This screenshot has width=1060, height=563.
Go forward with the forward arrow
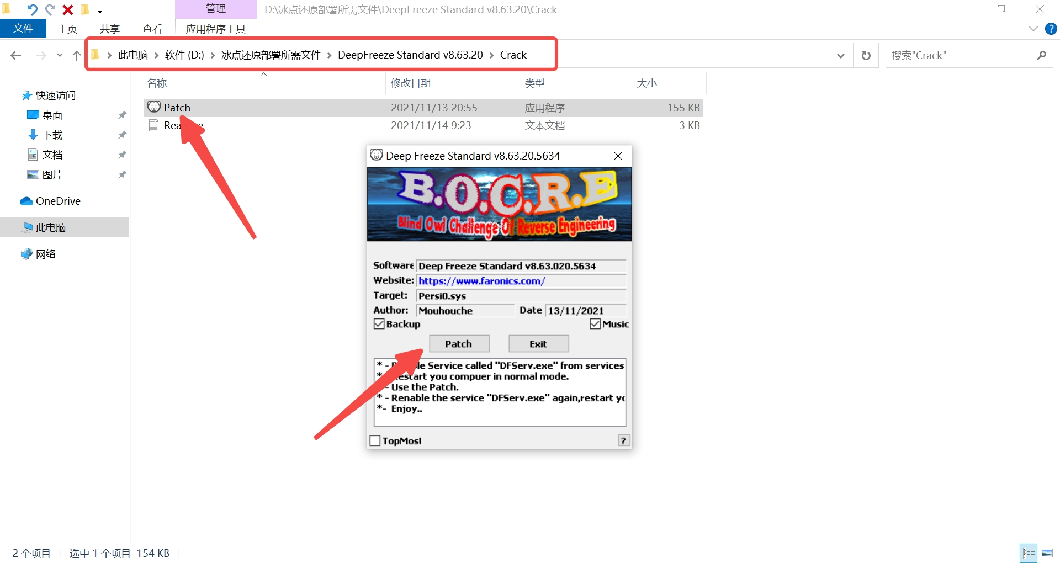(40, 55)
